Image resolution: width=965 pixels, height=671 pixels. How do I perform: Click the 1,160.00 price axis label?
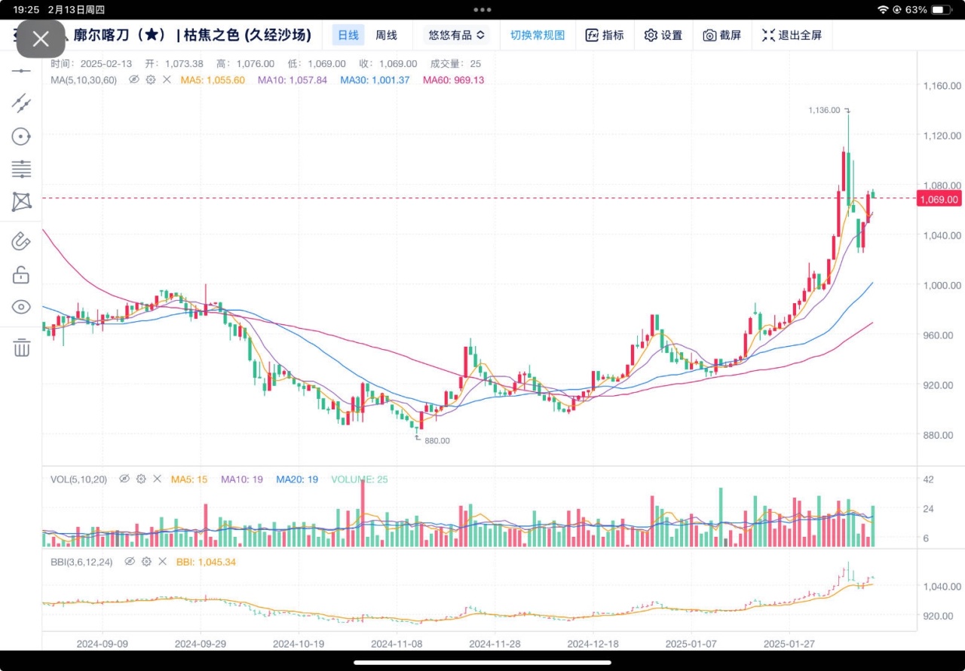pyautogui.click(x=942, y=86)
